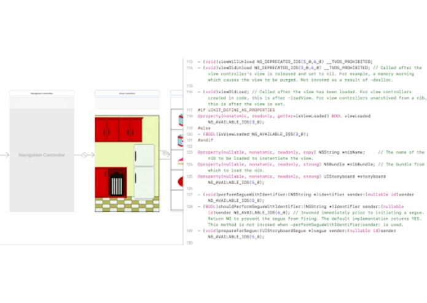Click line number 116 in gutter
The width and height of the screenshot is (427, 303).
click(189, 92)
